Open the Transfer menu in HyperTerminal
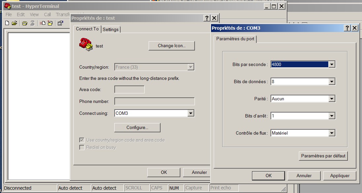 63,15
